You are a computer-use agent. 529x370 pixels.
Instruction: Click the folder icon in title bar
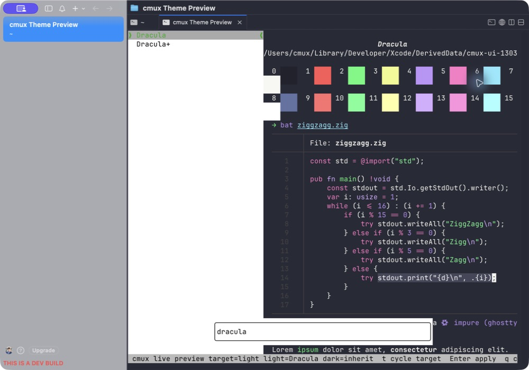[134, 8]
